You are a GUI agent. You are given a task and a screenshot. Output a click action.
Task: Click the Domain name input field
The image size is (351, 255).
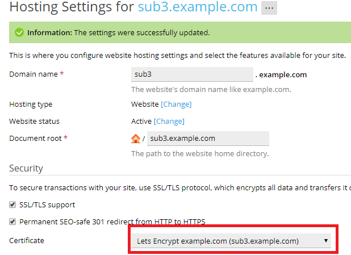tap(192, 74)
